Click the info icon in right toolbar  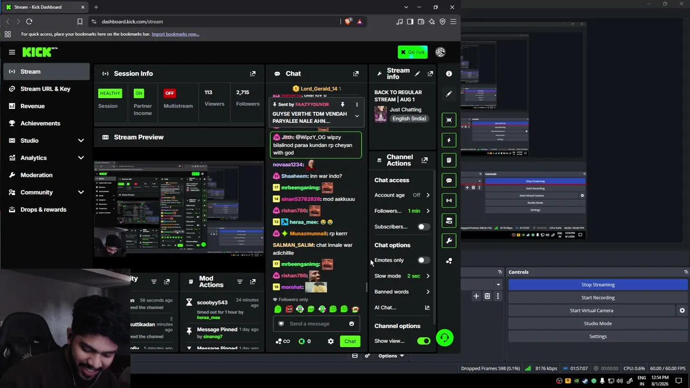(449, 74)
